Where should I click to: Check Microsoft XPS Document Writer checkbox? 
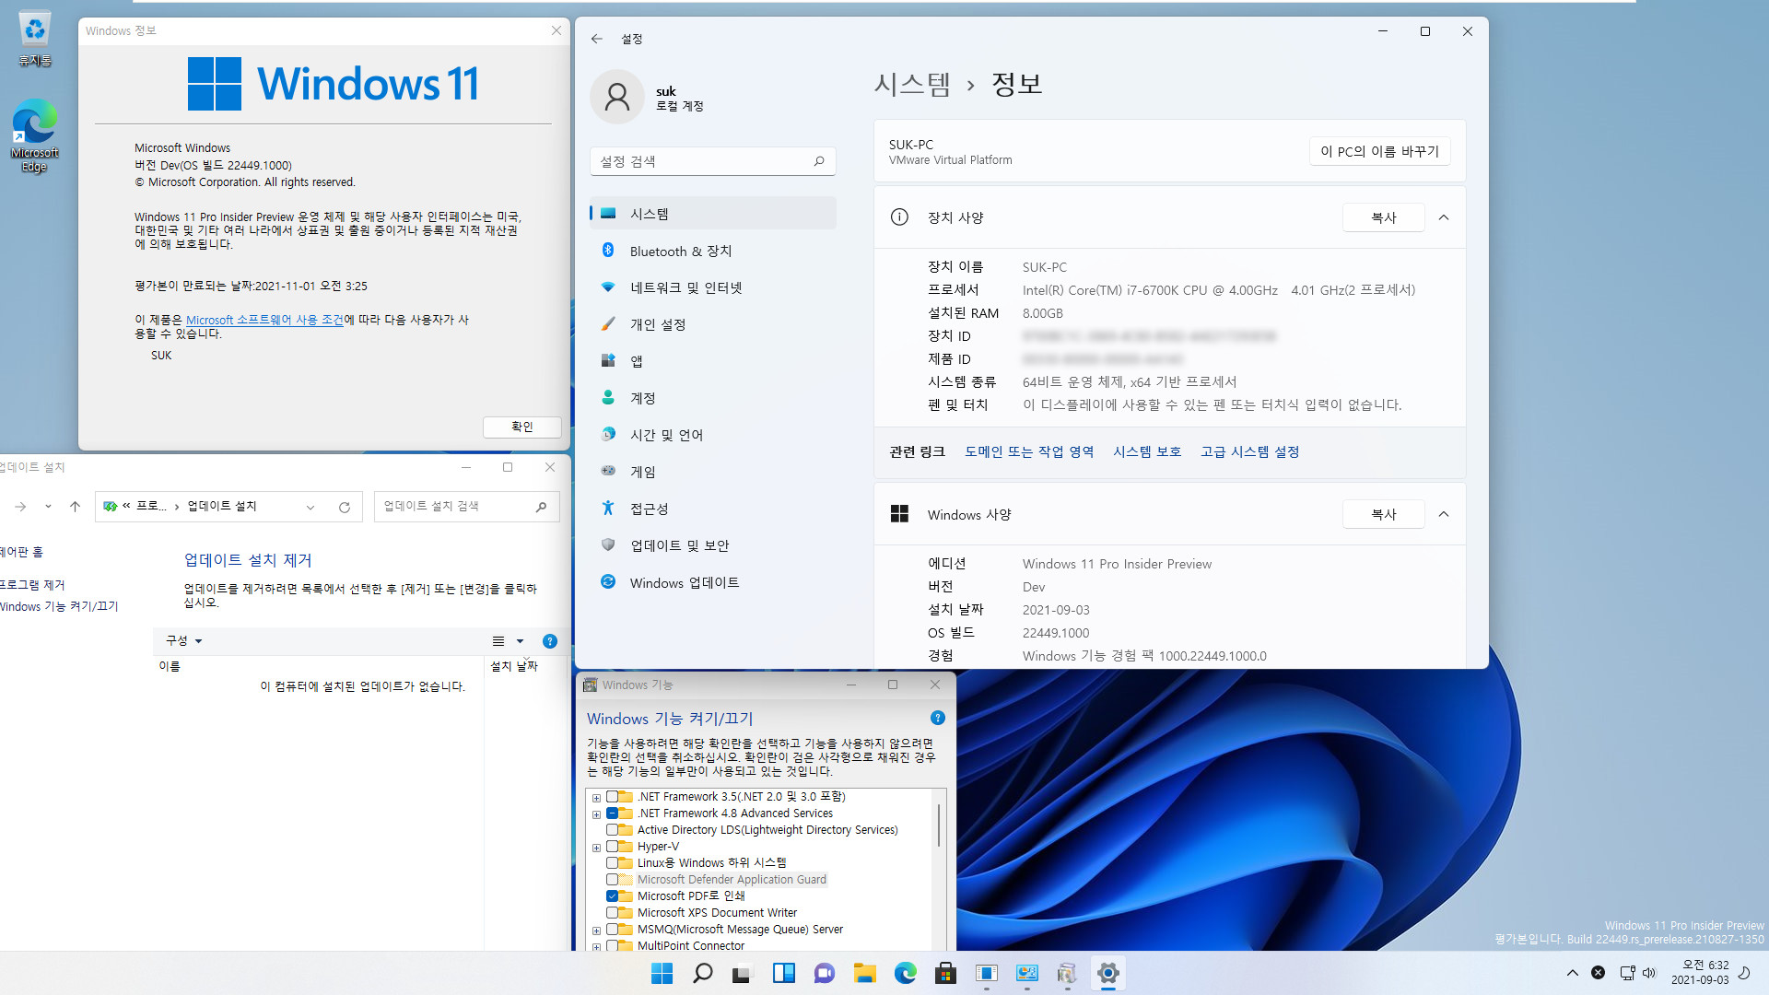click(612, 913)
